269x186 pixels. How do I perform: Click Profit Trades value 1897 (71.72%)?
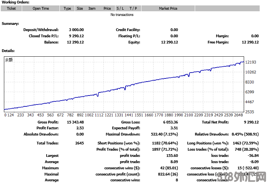click(x=165, y=149)
